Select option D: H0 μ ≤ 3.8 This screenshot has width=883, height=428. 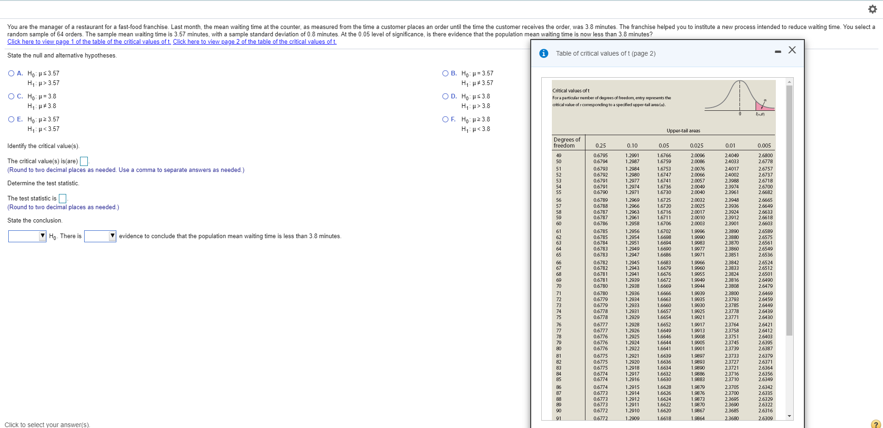(446, 96)
